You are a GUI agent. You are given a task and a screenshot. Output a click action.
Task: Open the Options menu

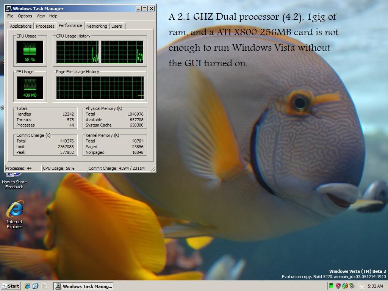25,16
